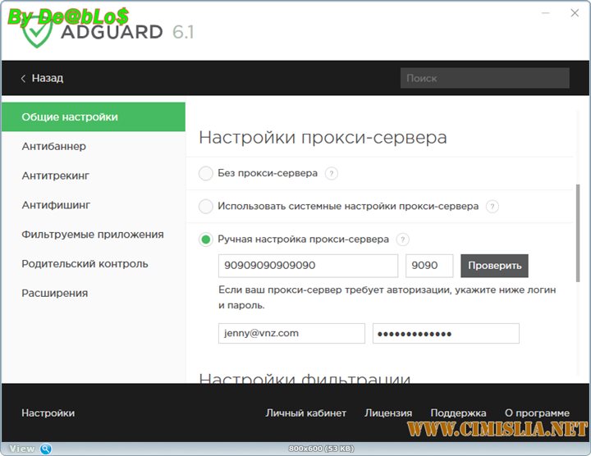The width and height of the screenshot is (591, 456).
Task: Go back with the 'Назад' button
Action: (x=42, y=78)
